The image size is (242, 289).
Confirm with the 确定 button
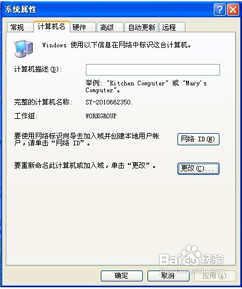coord(122,276)
